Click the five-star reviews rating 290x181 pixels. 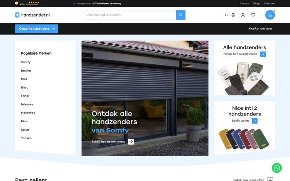click(34, 2)
